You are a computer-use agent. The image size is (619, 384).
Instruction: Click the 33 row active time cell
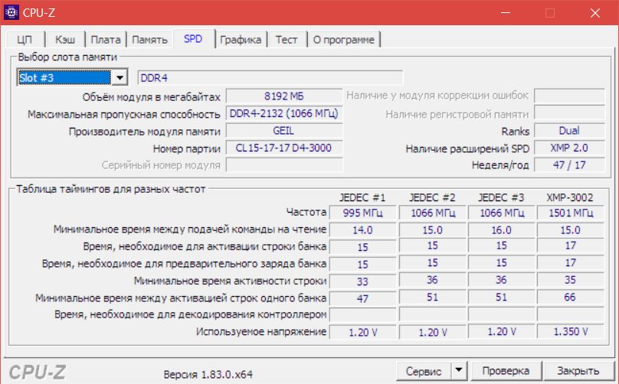pyautogui.click(x=362, y=281)
